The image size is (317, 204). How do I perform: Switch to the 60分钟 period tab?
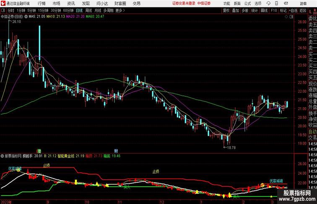pyautogui.click(x=68, y=10)
